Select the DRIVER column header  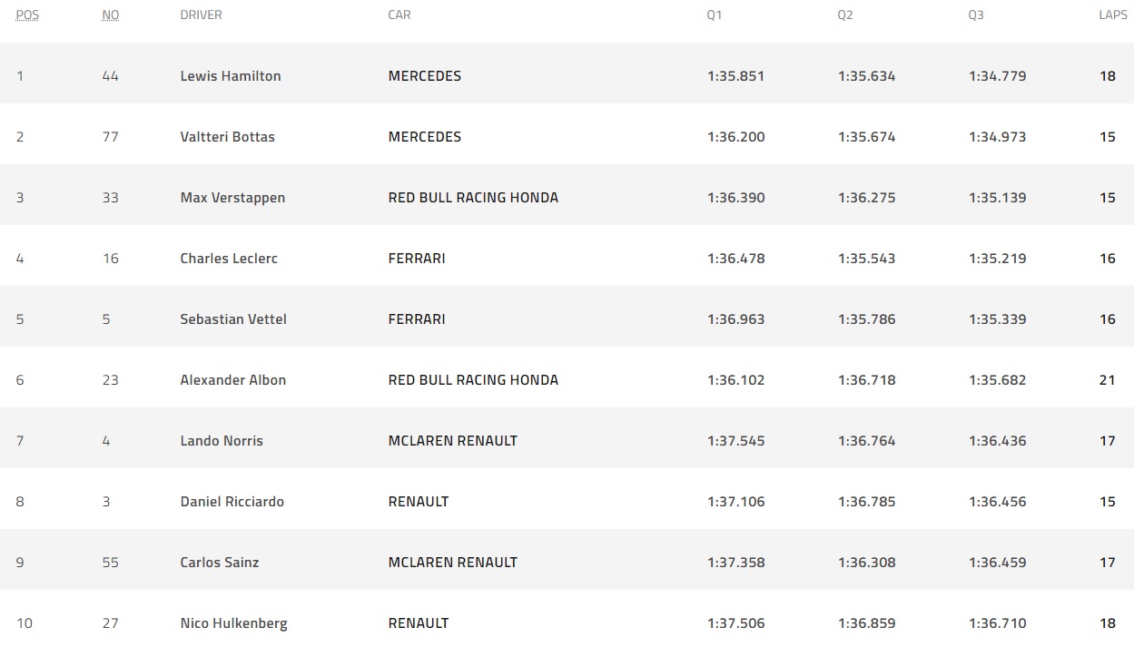click(x=202, y=15)
